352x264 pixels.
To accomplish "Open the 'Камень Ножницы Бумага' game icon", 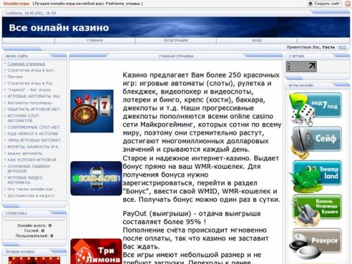I will (316, 210).
